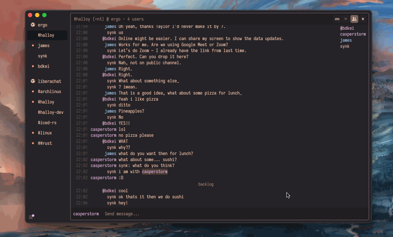Click the server icon beside liberachat
Image resolution: width=393 pixels, height=237 pixels.
coord(32,81)
